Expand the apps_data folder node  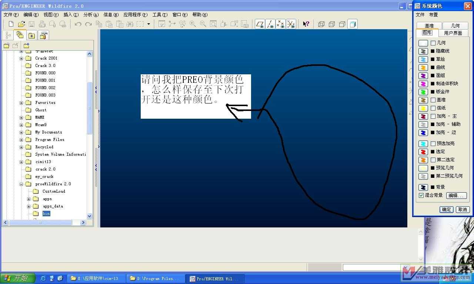29,206
